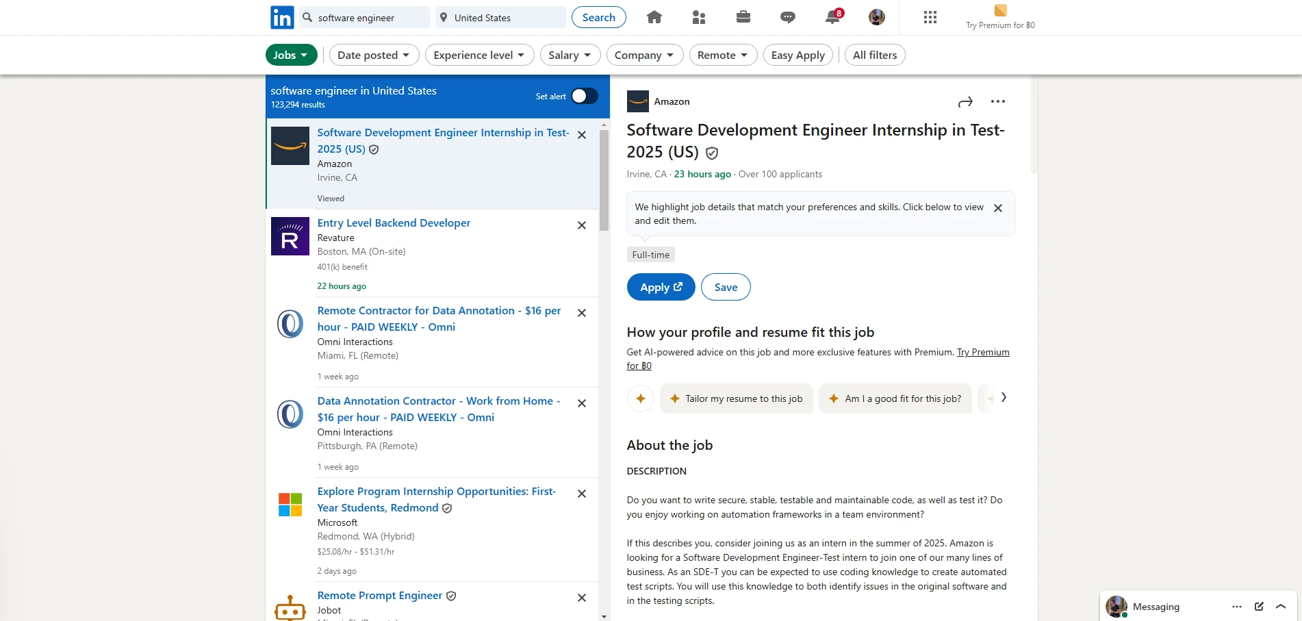
Task: Open the Messaging bar title
Action: [1156, 607]
